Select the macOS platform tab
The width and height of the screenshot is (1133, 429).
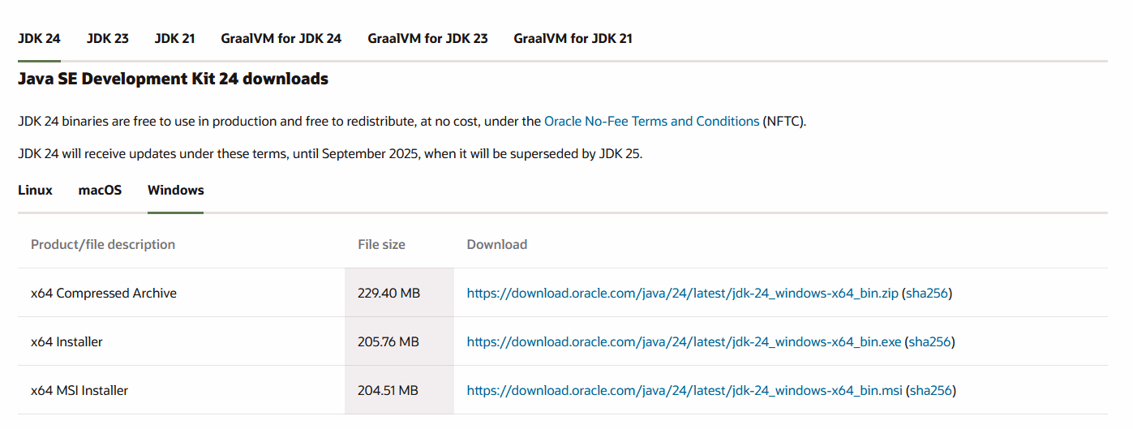tap(100, 190)
